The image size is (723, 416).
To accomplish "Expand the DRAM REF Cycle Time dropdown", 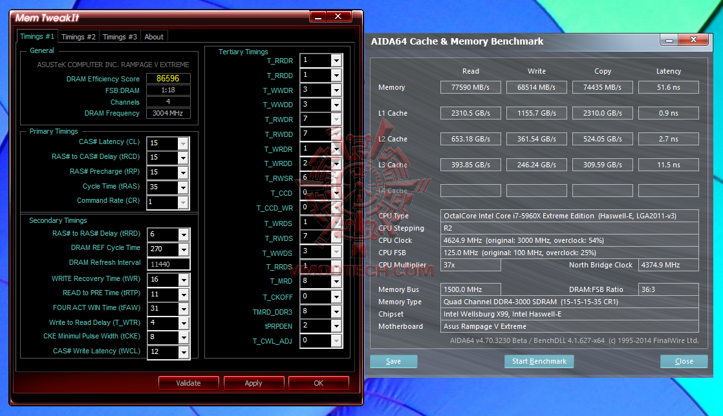I will coord(184,249).
